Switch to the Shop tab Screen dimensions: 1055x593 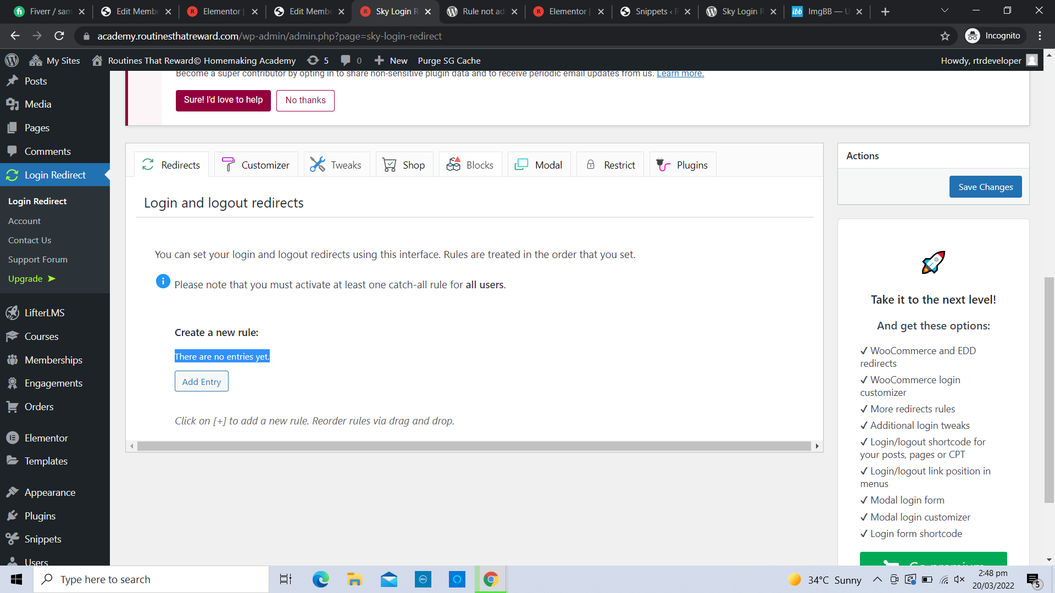(x=404, y=165)
